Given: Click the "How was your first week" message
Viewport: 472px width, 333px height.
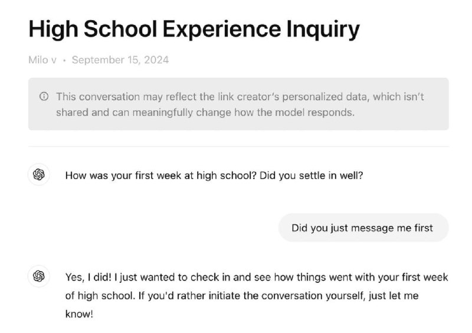Looking at the screenshot, I should point(214,176).
